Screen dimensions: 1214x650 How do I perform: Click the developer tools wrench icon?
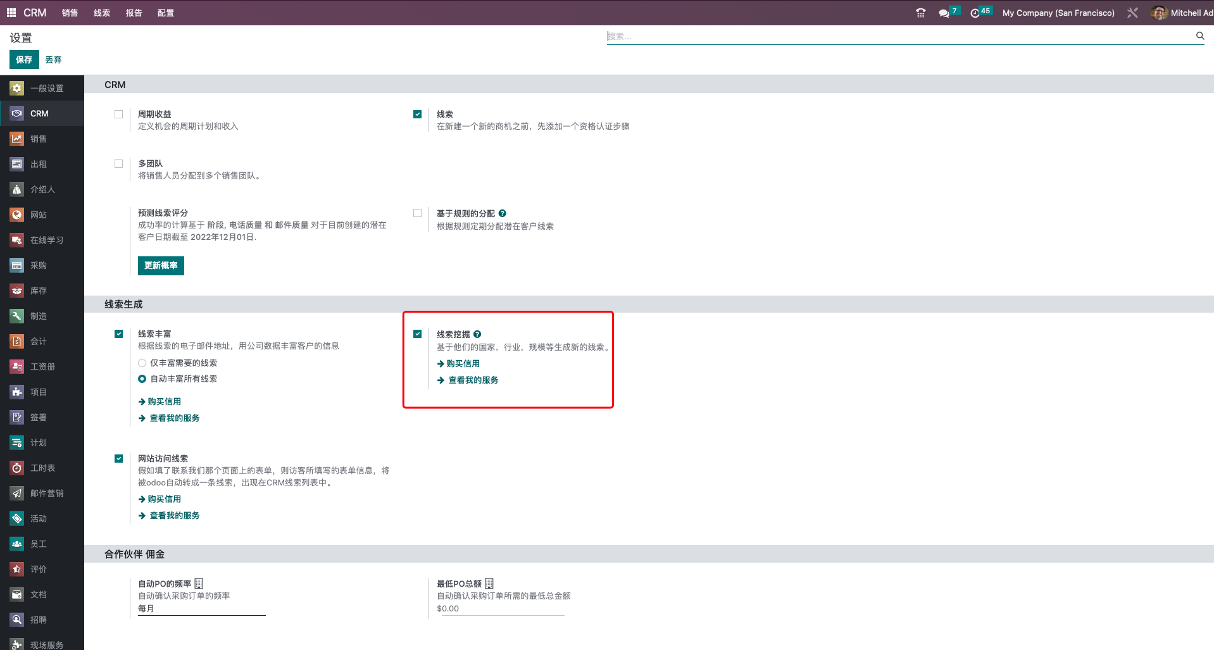[x=1132, y=13]
